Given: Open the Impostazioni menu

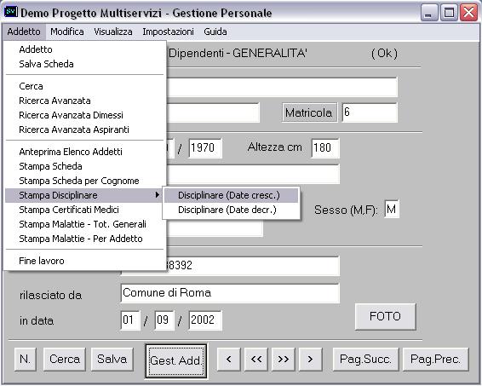Looking at the screenshot, I should click(x=168, y=32).
